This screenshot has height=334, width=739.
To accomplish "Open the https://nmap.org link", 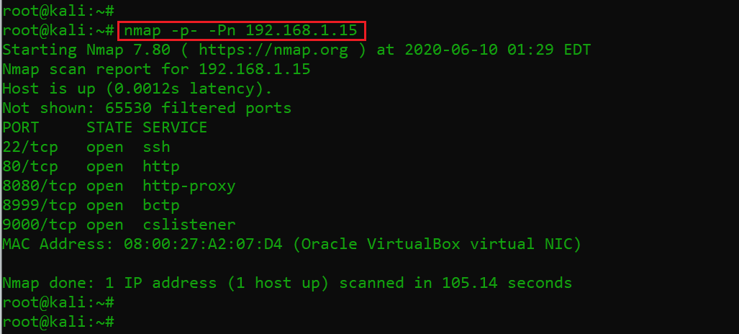I will pos(273,50).
